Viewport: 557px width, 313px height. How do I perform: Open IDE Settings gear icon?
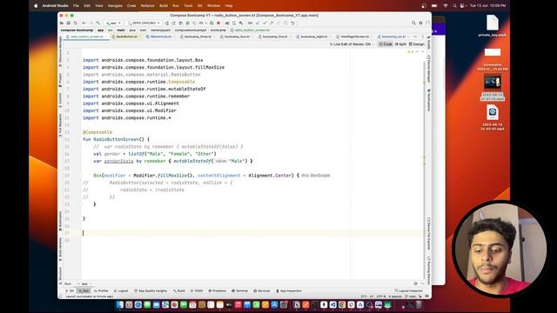point(420,23)
